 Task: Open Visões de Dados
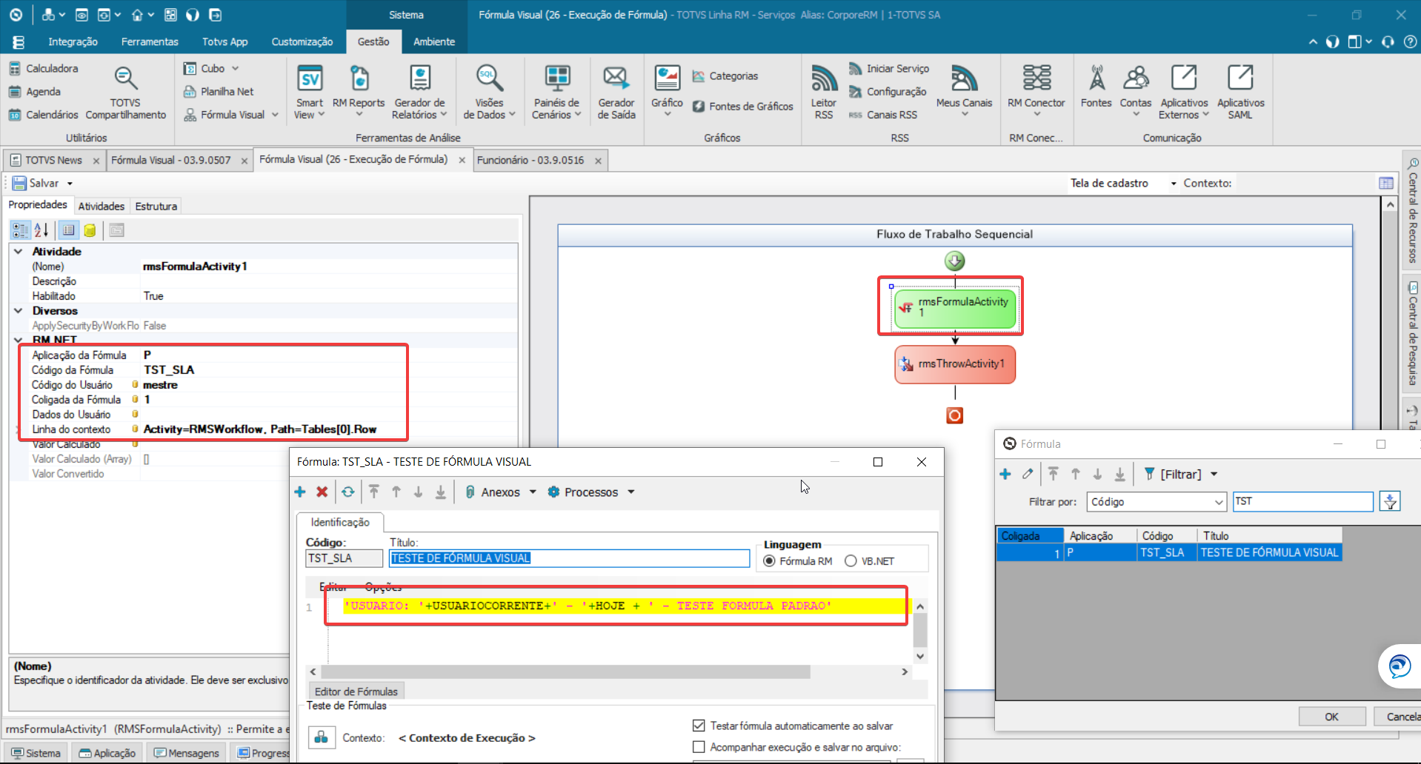(489, 93)
